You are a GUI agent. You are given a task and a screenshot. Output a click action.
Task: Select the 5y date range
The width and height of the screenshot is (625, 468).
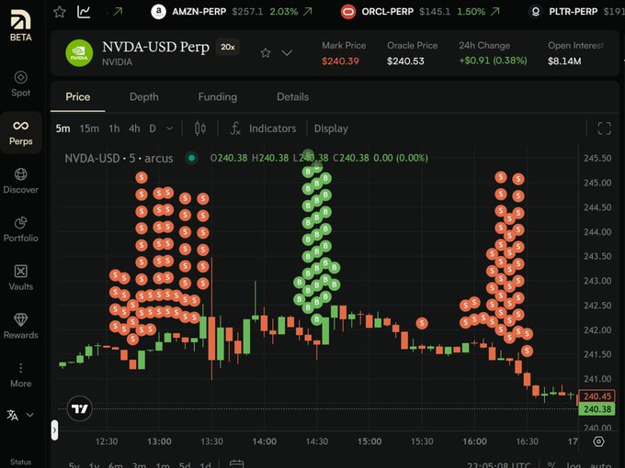[x=74, y=465]
